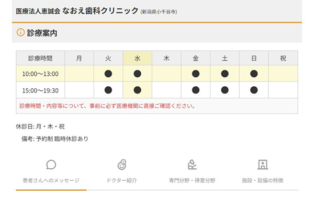The height and width of the screenshot is (209, 314).
Task: Click Sunday afternoon availability dot
Action: point(254,90)
